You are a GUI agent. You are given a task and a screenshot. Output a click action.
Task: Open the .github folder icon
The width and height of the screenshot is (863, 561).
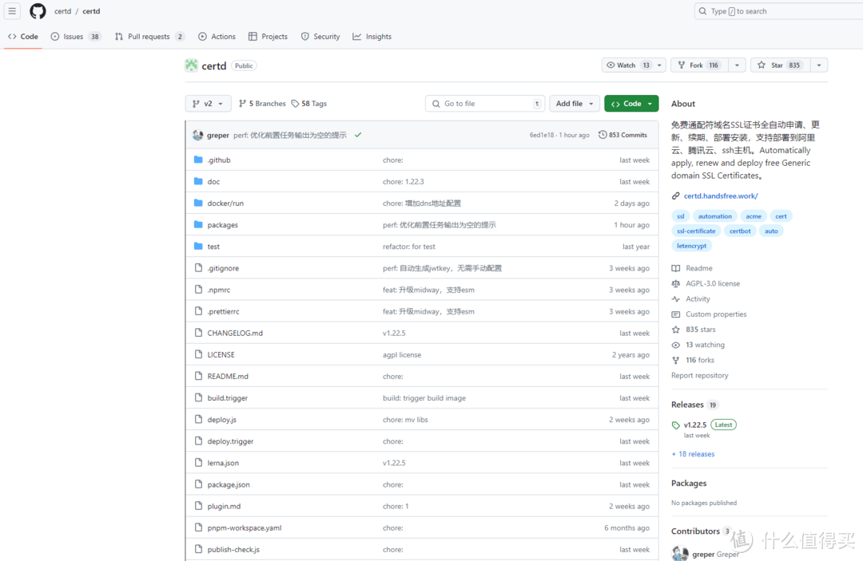click(198, 160)
